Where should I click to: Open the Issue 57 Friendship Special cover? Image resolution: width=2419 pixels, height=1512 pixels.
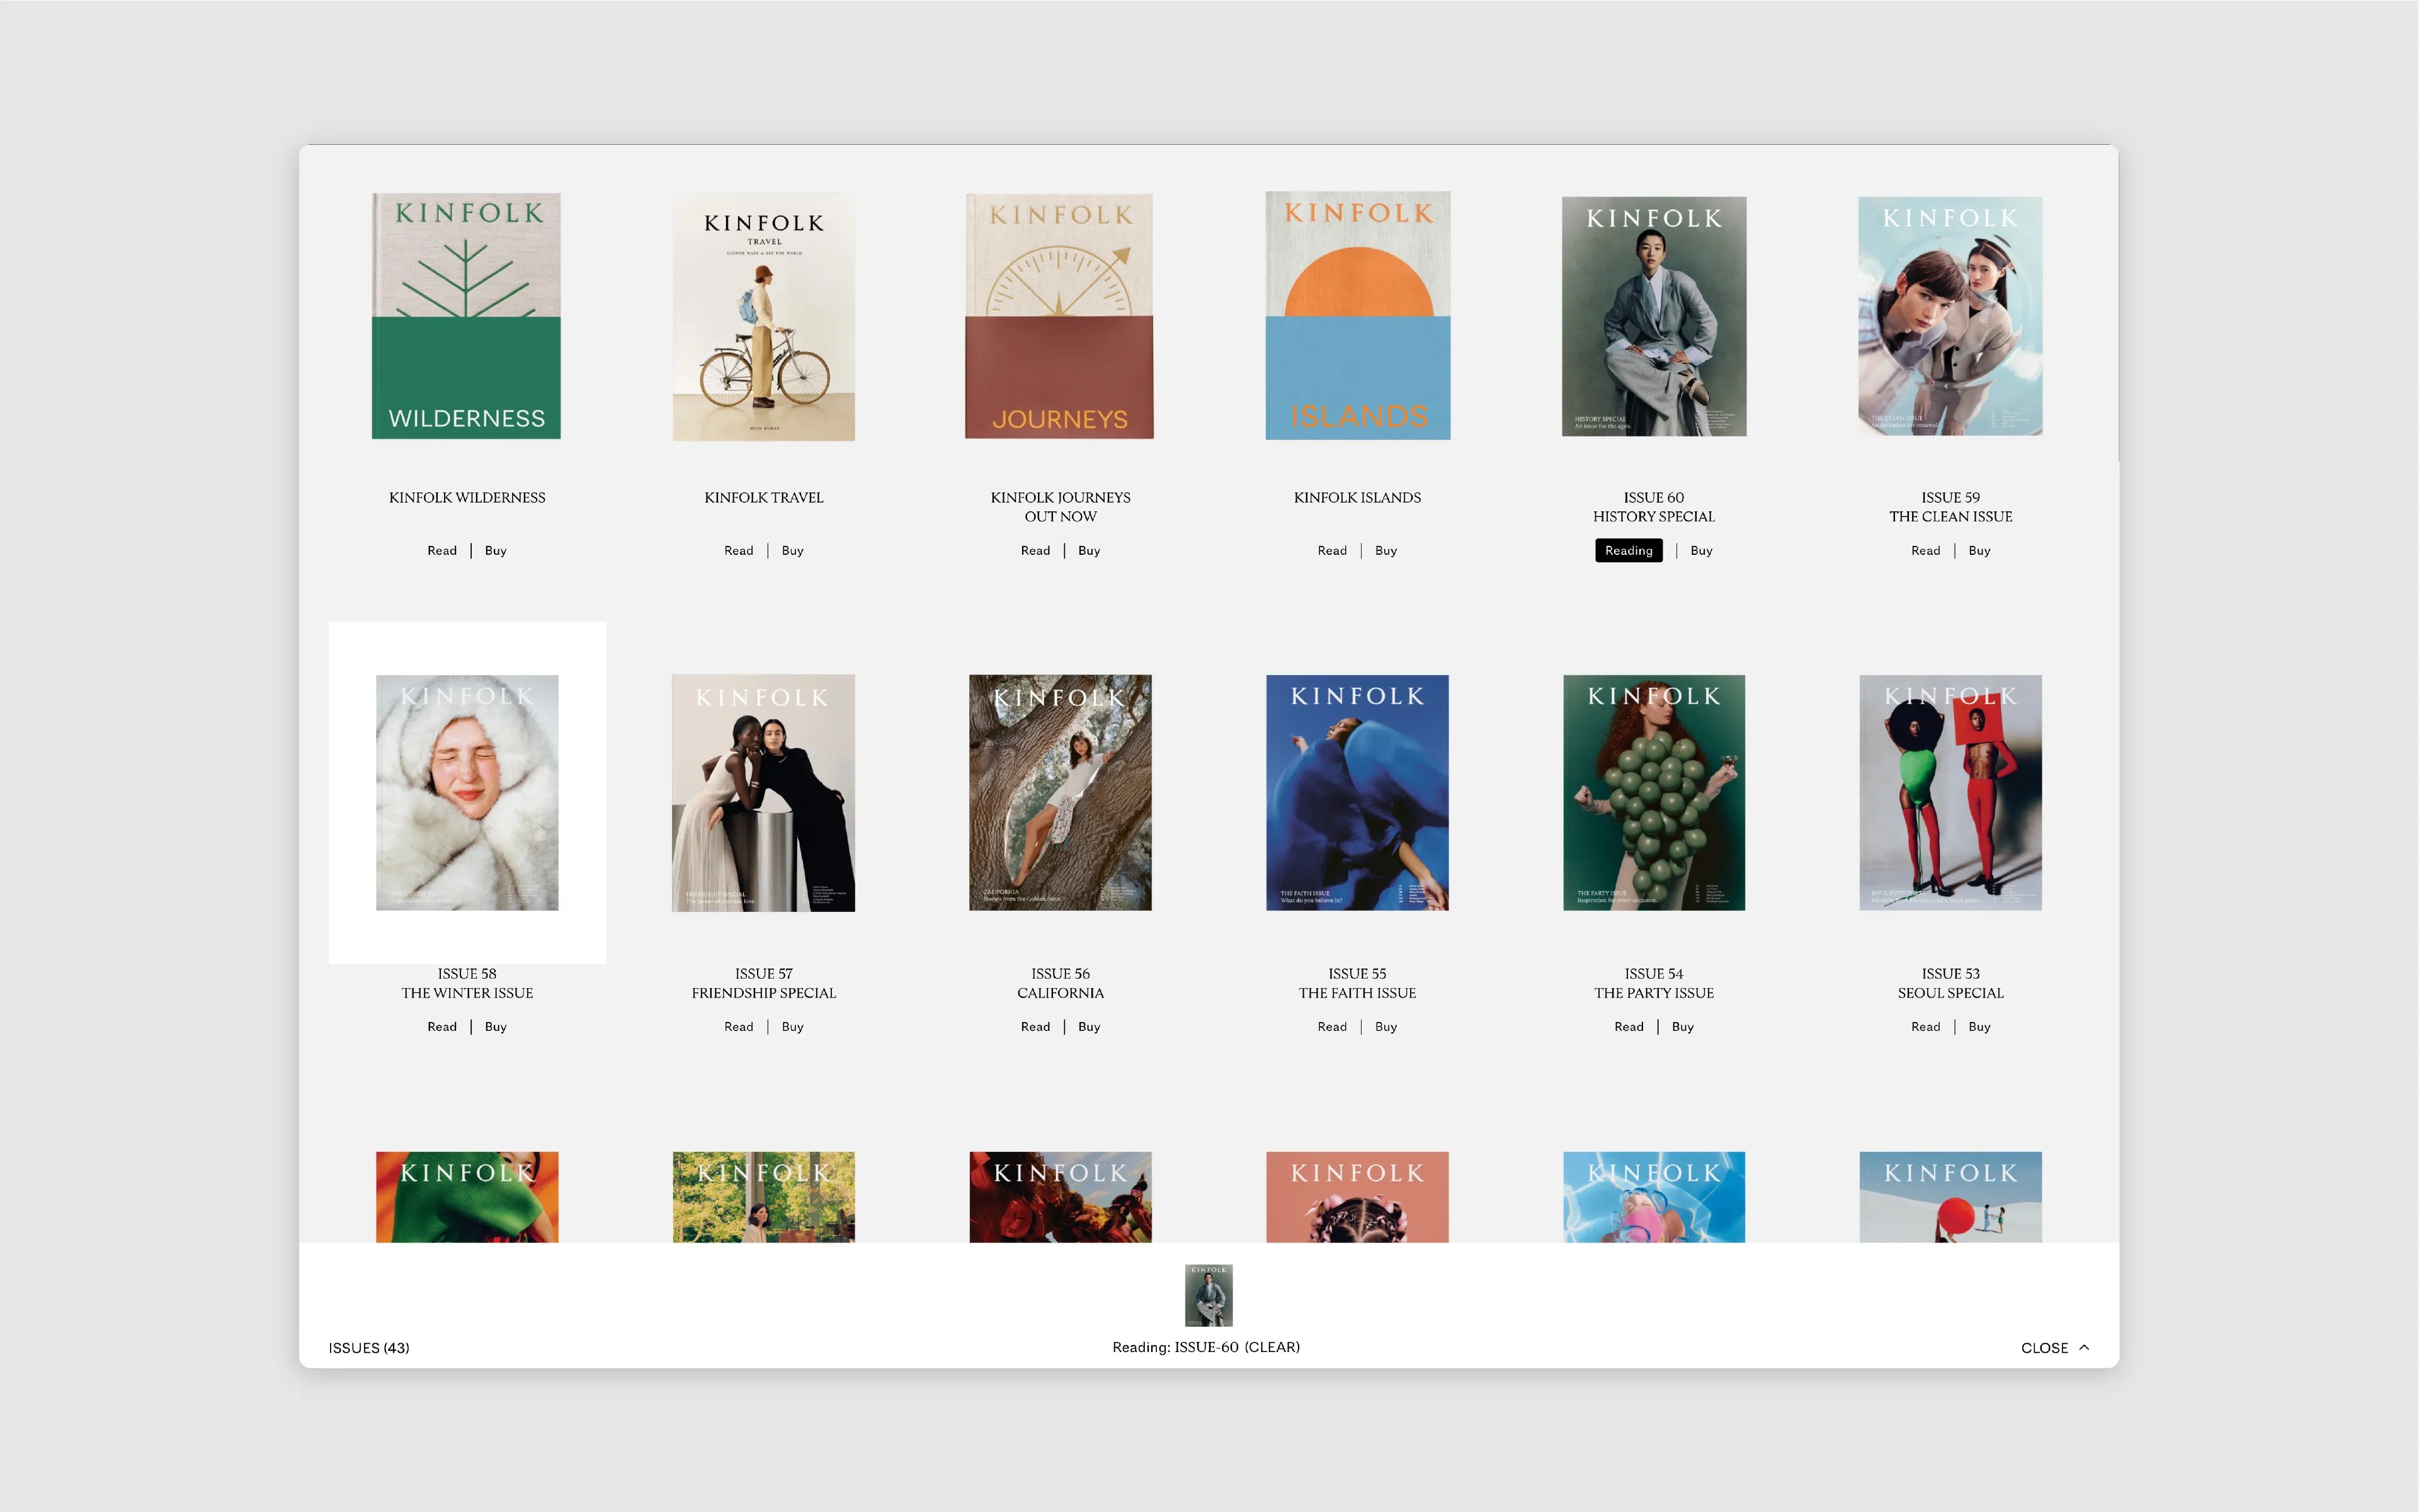(764, 793)
